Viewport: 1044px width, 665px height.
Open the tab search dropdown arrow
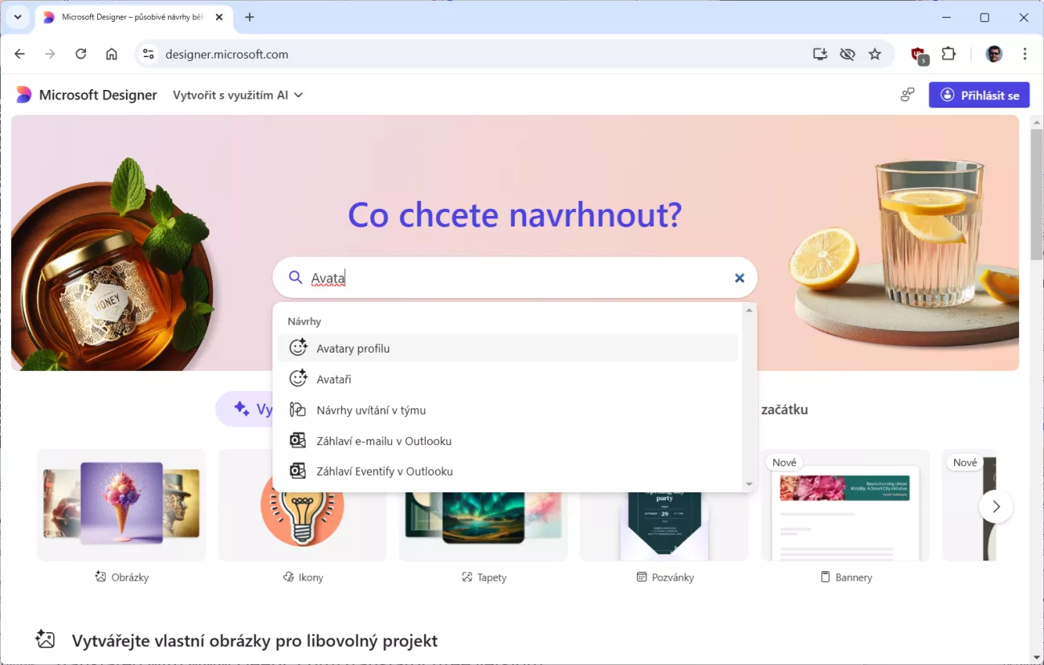[18, 17]
